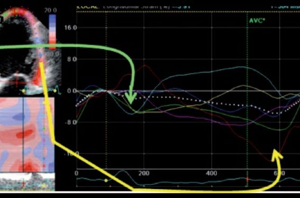Viewport: 300px width, 198px height.
Task: Select the AVC marker label
Action: pos(257,21)
